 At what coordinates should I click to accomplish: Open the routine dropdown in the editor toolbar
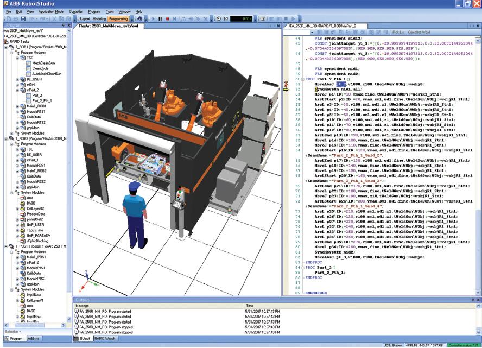[x=312, y=32]
